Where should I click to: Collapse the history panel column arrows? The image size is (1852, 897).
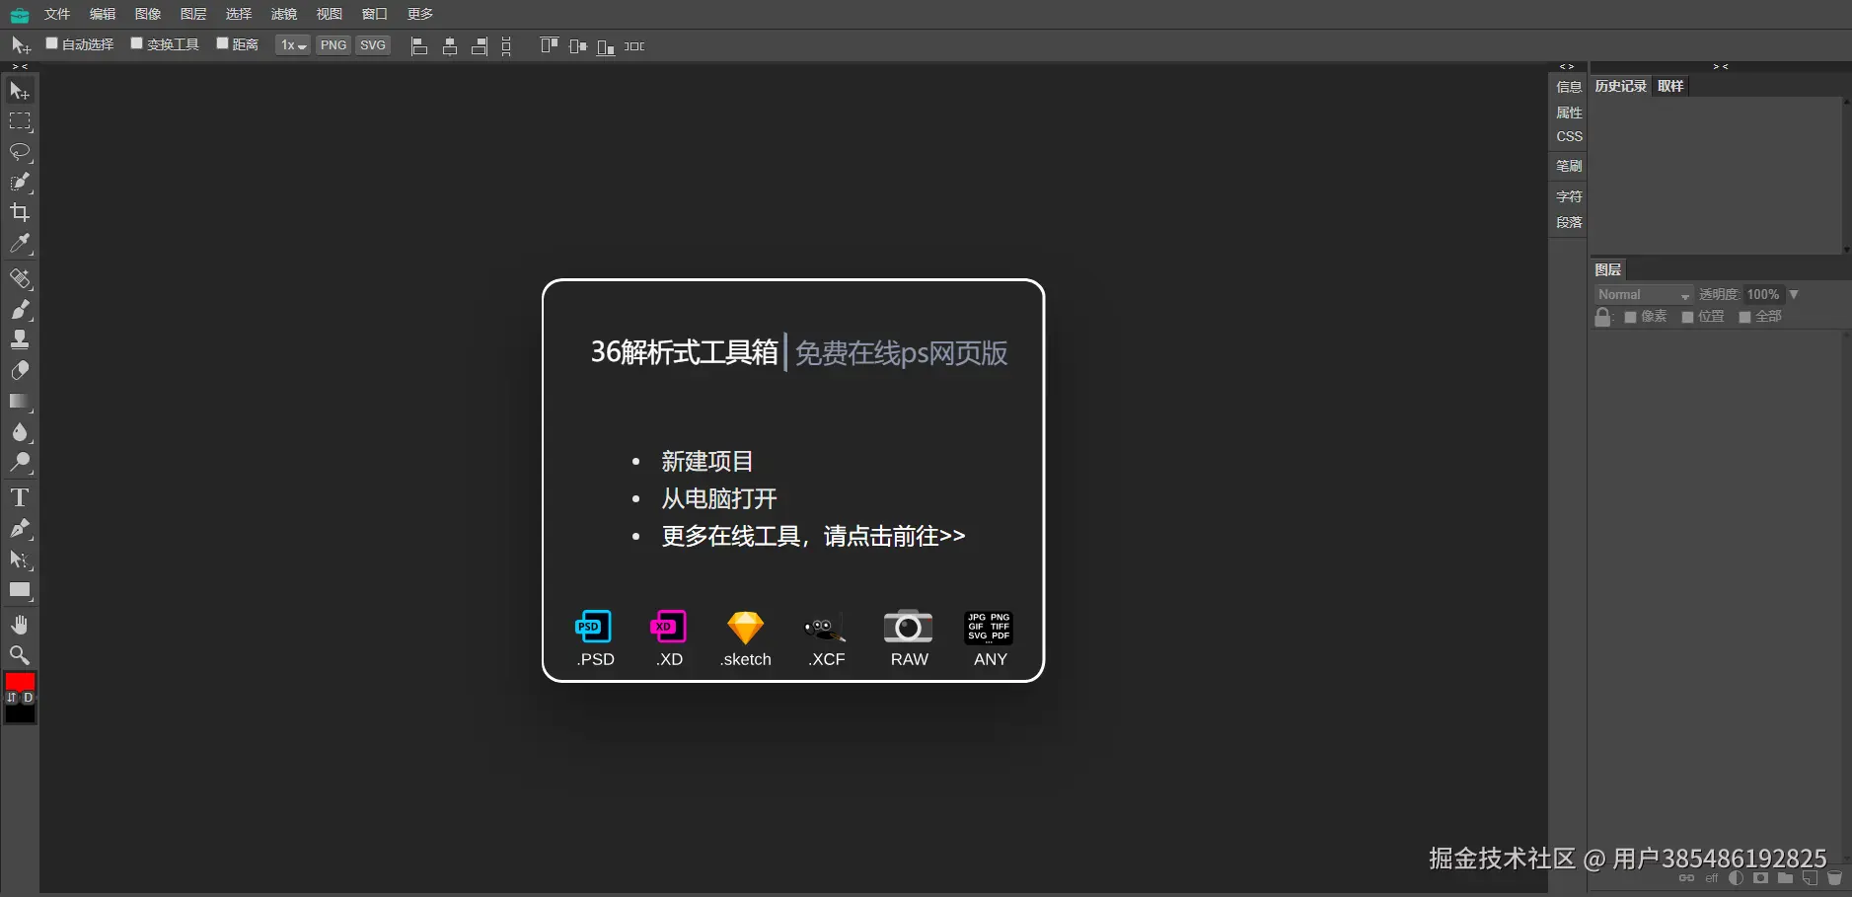1721,67
